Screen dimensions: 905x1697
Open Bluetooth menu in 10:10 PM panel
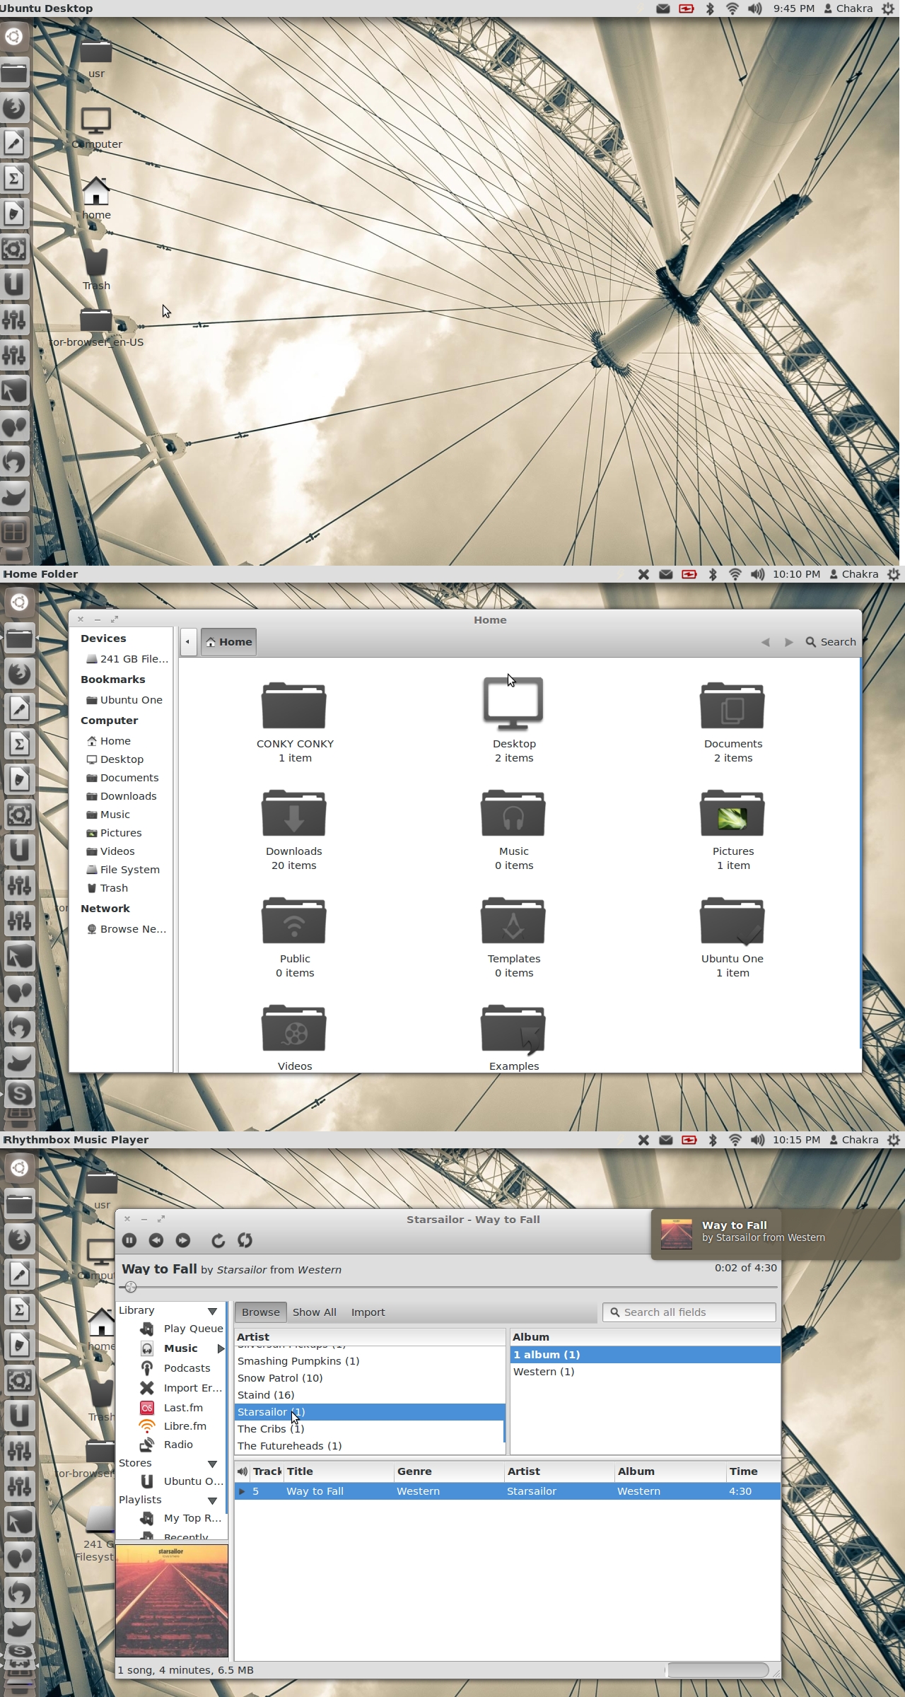[x=713, y=574]
